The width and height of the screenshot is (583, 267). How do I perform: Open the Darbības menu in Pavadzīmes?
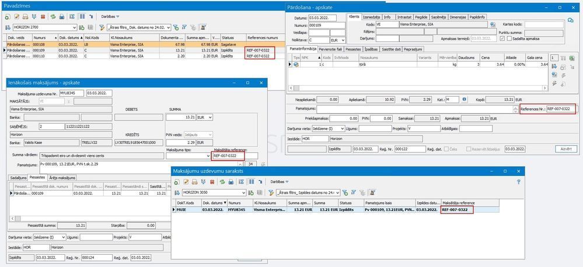[x=110, y=17]
